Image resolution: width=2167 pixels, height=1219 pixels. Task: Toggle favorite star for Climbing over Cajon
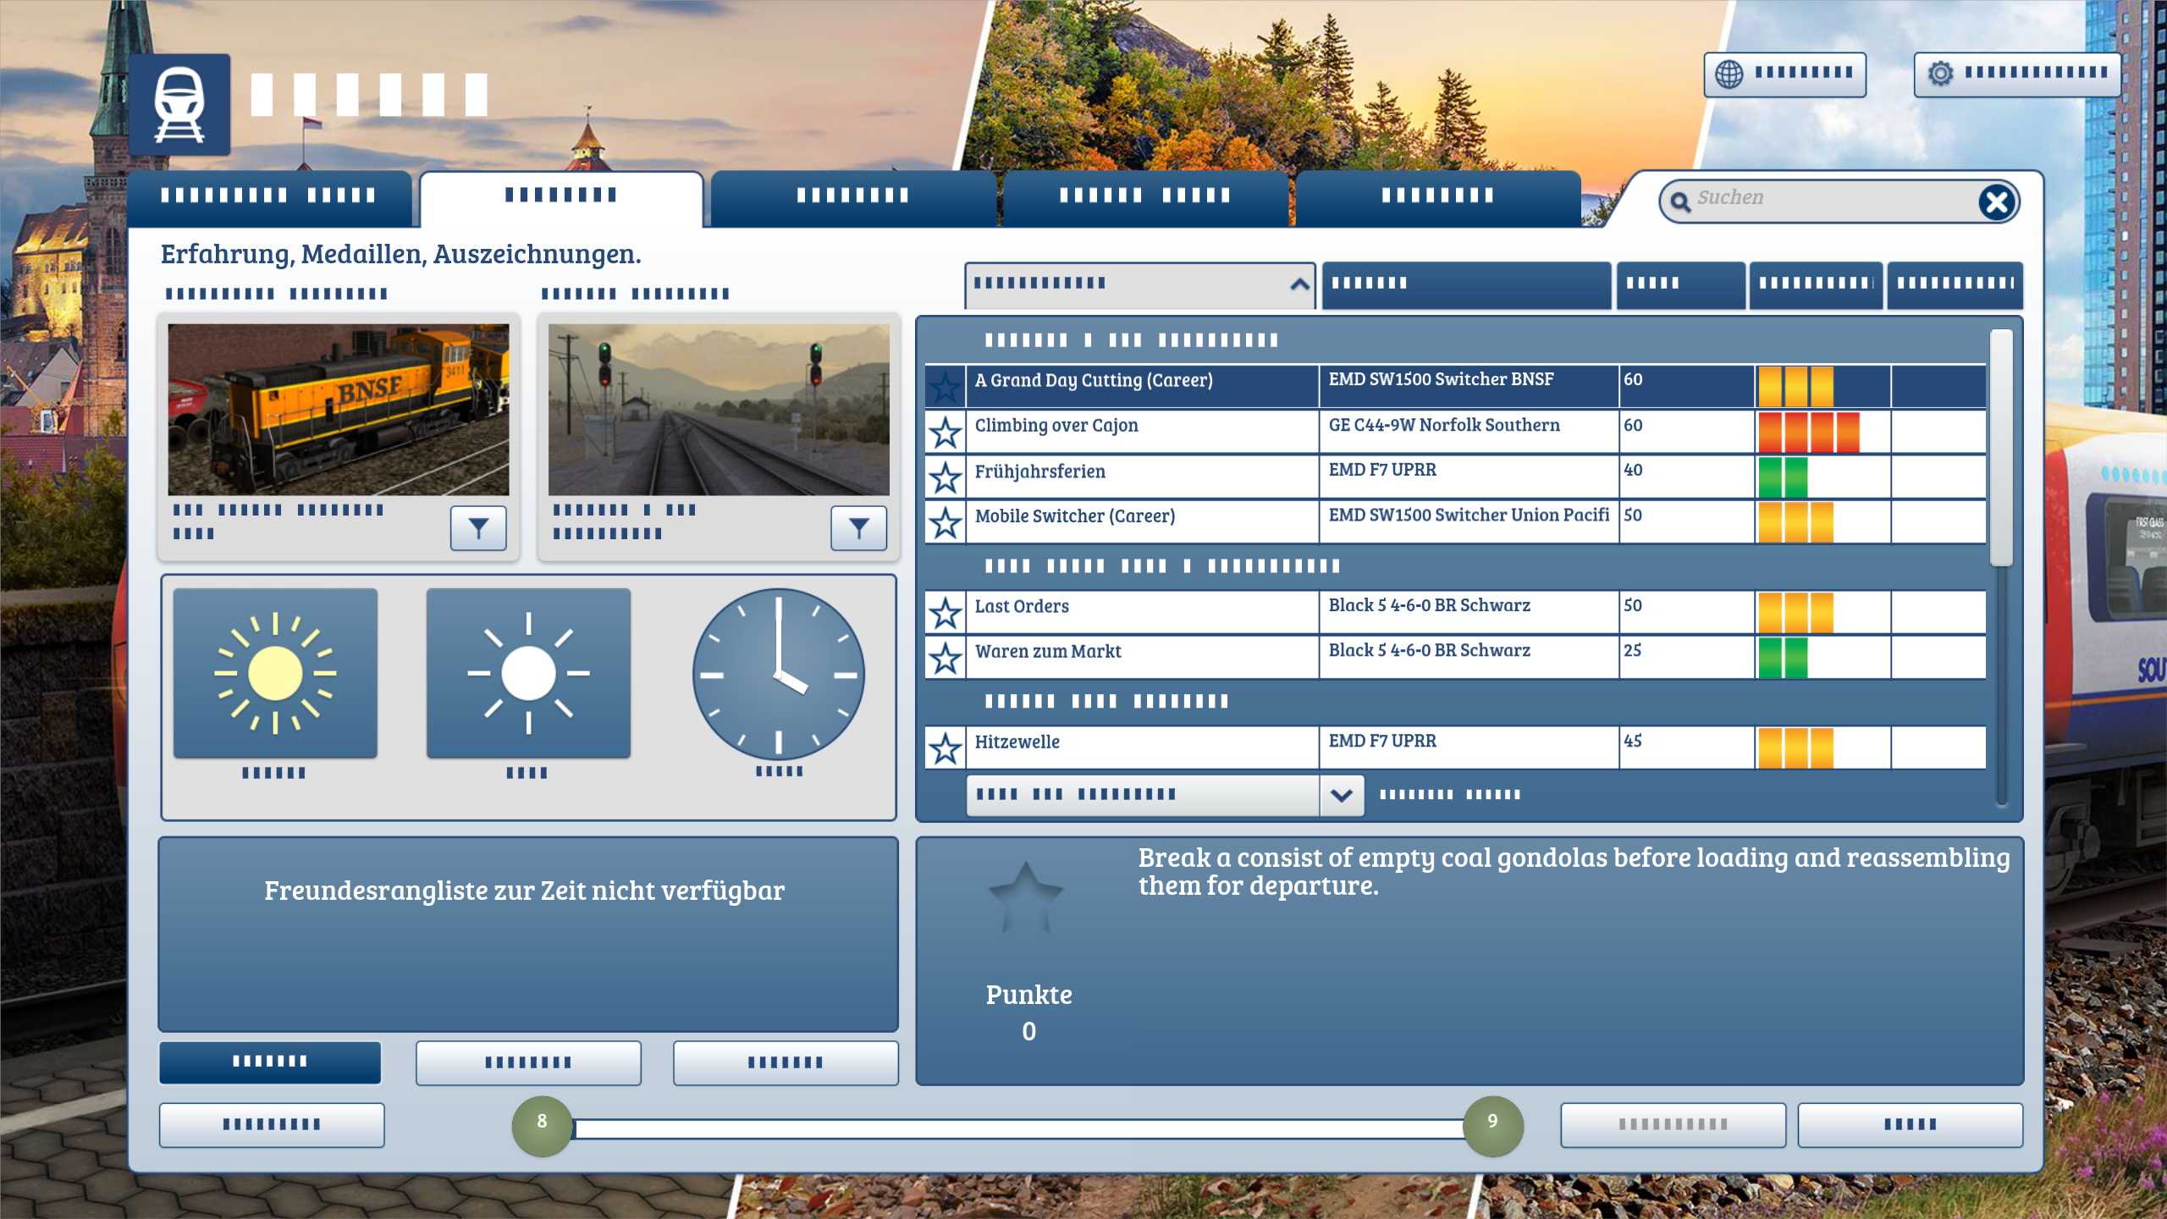click(x=945, y=433)
